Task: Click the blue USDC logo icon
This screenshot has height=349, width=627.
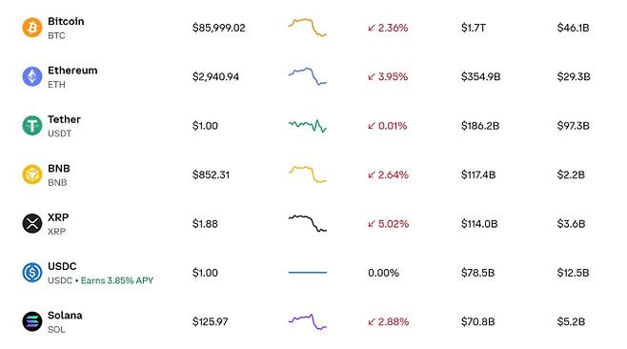Action: (32, 273)
